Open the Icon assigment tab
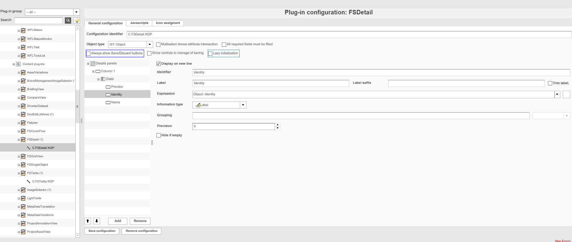Screen dimensions: 572x242 [x=168, y=23]
